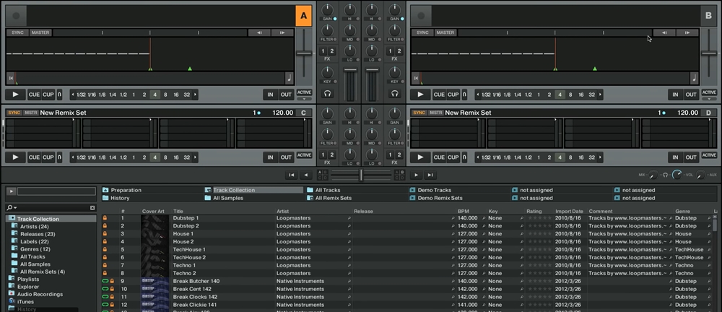Expand Deck A advanced panel arrow
Screen dimensions: 722x312
[x=304, y=99]
